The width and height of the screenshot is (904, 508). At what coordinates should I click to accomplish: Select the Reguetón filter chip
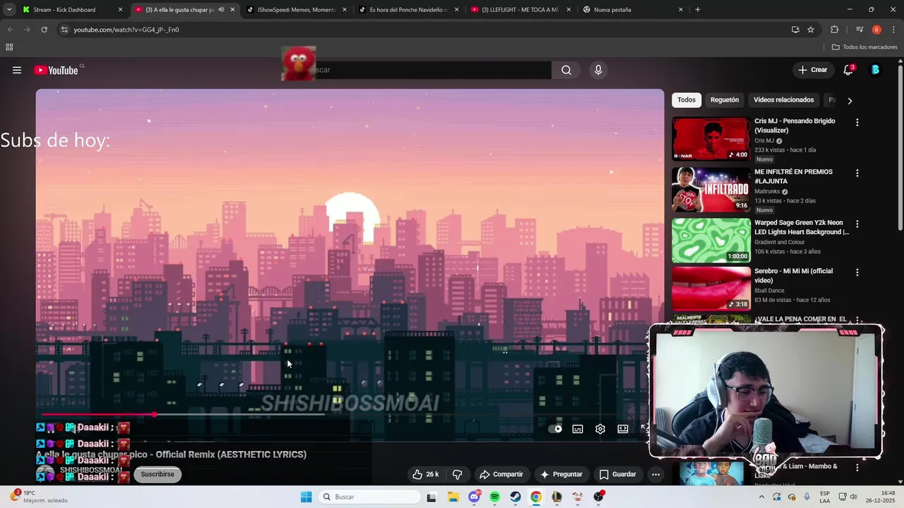point(725,100)
